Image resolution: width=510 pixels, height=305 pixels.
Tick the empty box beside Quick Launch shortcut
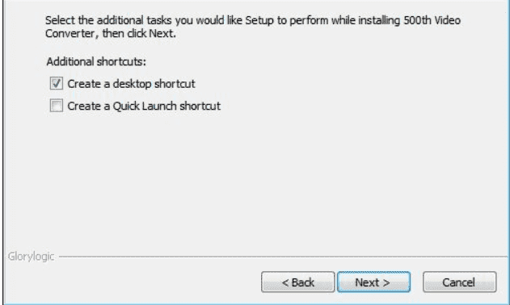click(57, 106)
